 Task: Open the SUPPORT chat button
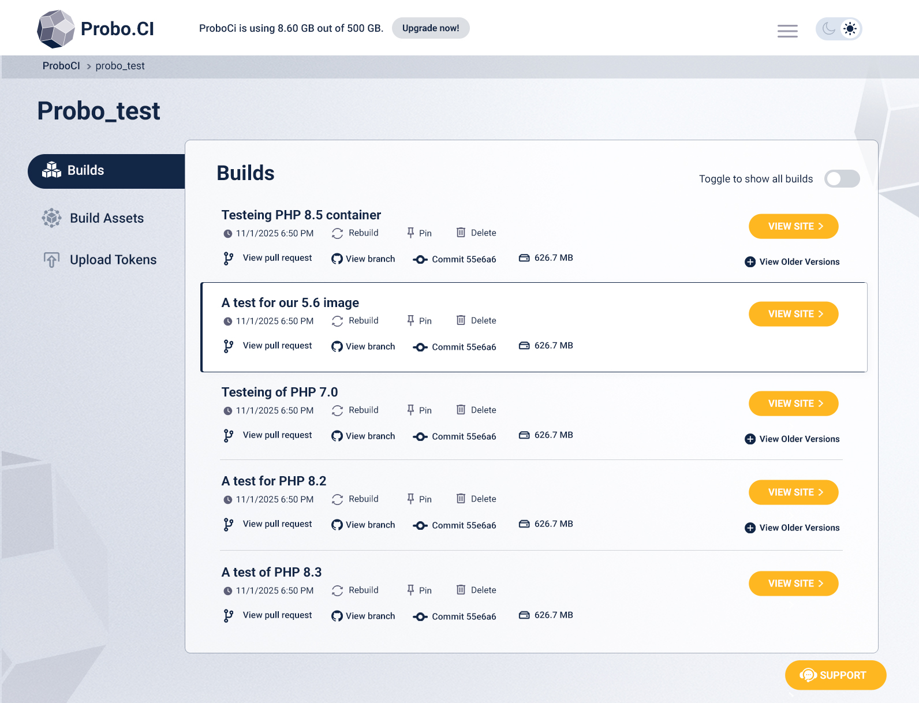click(x=835, y=675)
